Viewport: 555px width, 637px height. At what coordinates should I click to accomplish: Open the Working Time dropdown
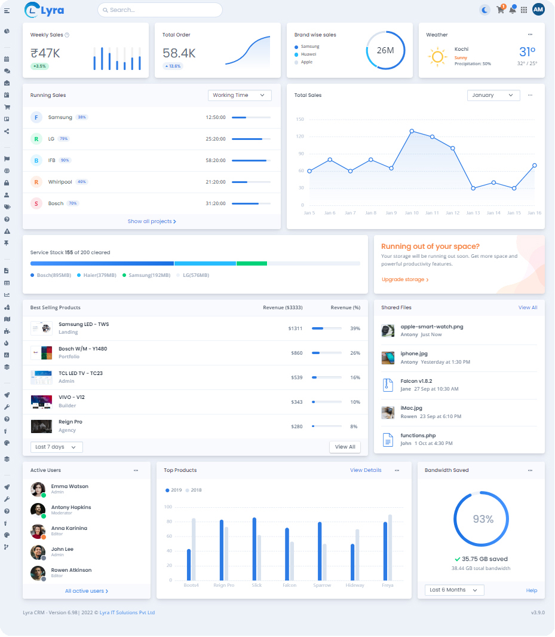(x=240, y=95)
